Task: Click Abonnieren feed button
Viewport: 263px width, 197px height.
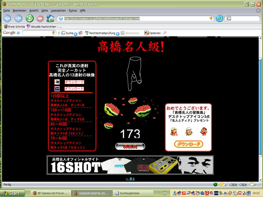Action: click(x=130, y=33)
